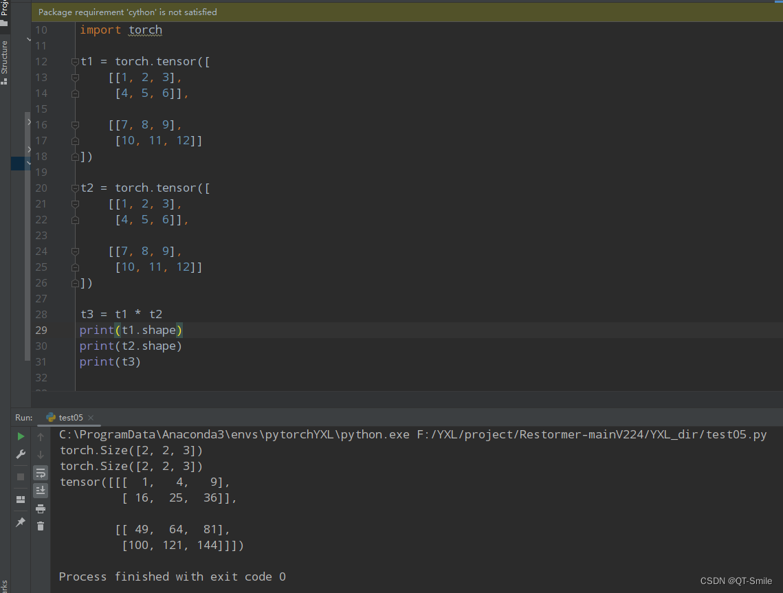Rerun the test05 script
Image resolution: width=783 pixels, height=593 pixels.
click(21, 436)
